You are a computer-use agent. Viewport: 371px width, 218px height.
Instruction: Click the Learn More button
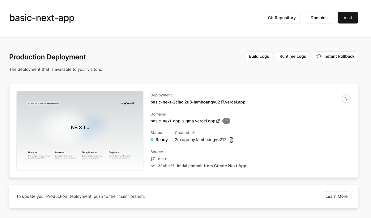pyautogui.click(x=336, y=196)
